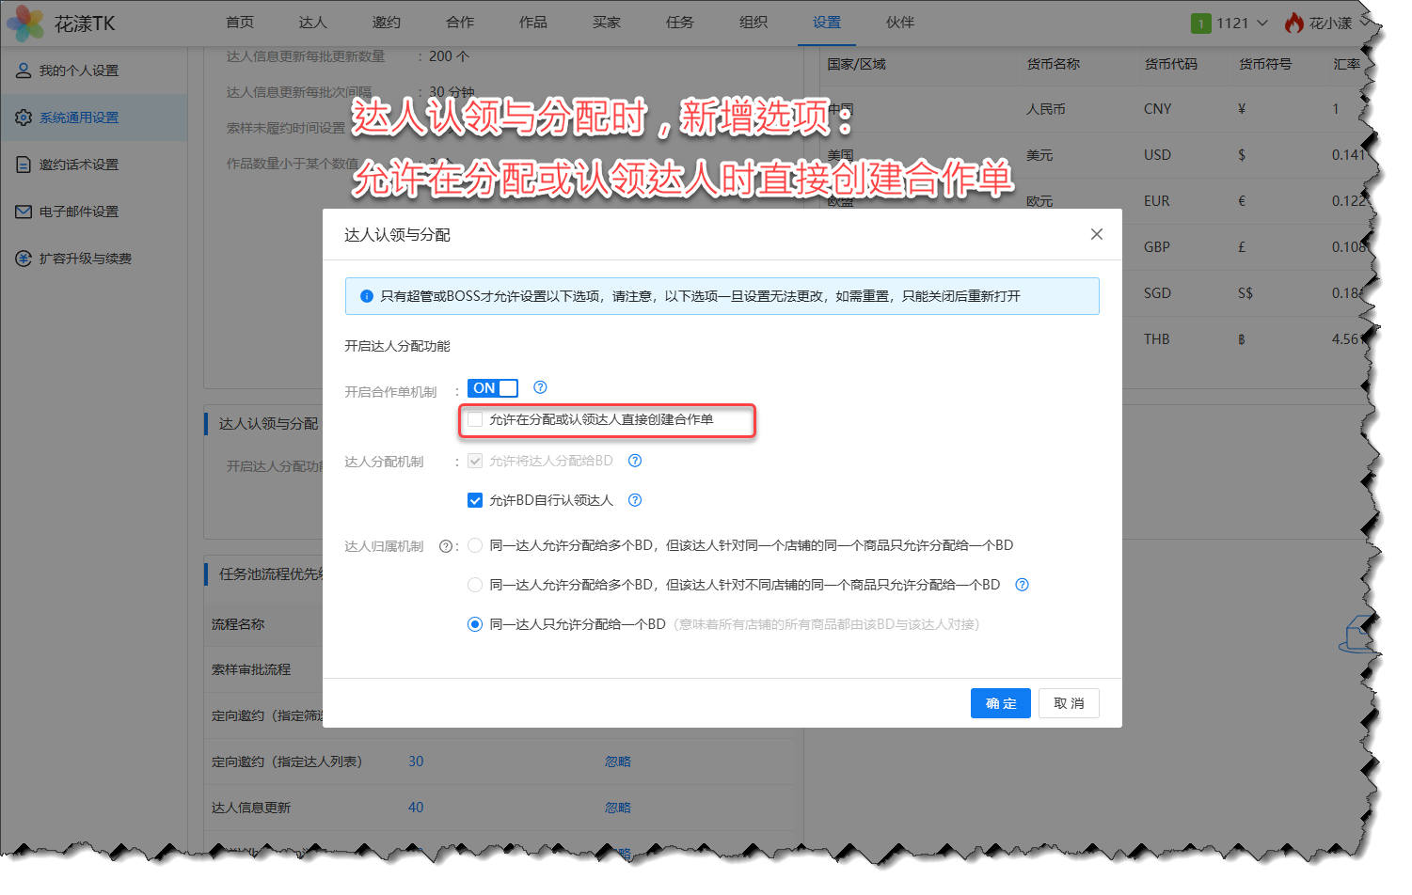
Task: Toggle the 开启合作单机制 ON switch
Action: [x=493, y=388]
